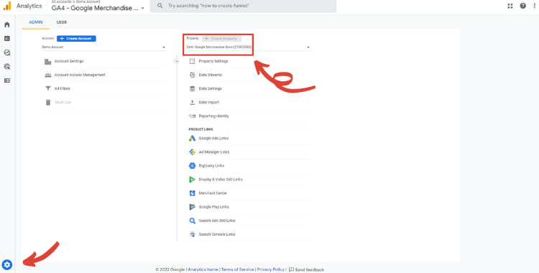Open the Help question mark icon

(x=523, y=6)
